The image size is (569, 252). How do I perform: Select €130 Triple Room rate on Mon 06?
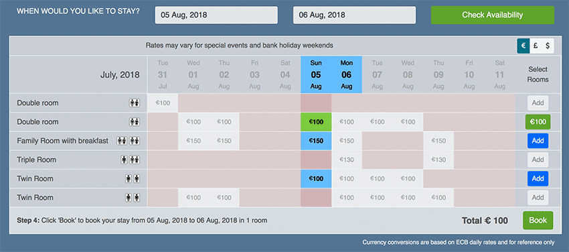[x=347, y=160]
